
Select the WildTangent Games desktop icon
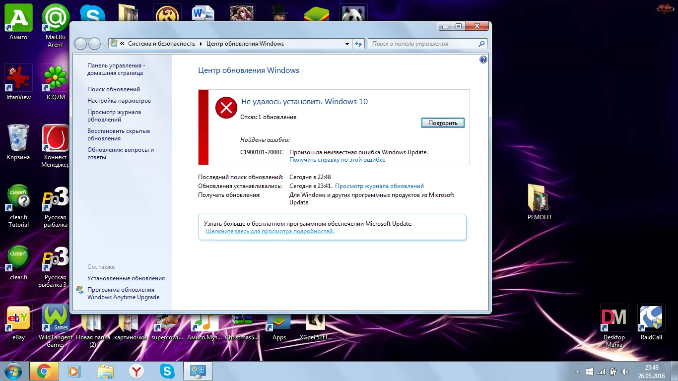[x=56, y=326]
